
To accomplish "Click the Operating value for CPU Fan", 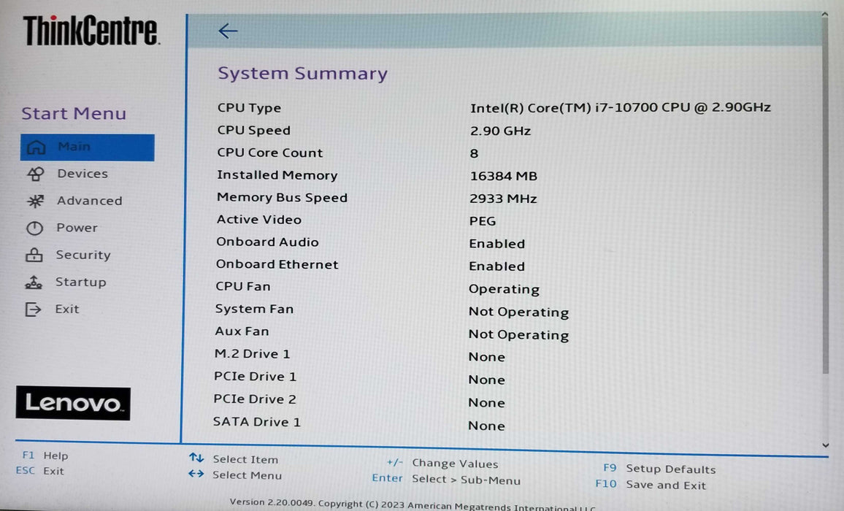I will pyautogui.click(x=504, y=289).
